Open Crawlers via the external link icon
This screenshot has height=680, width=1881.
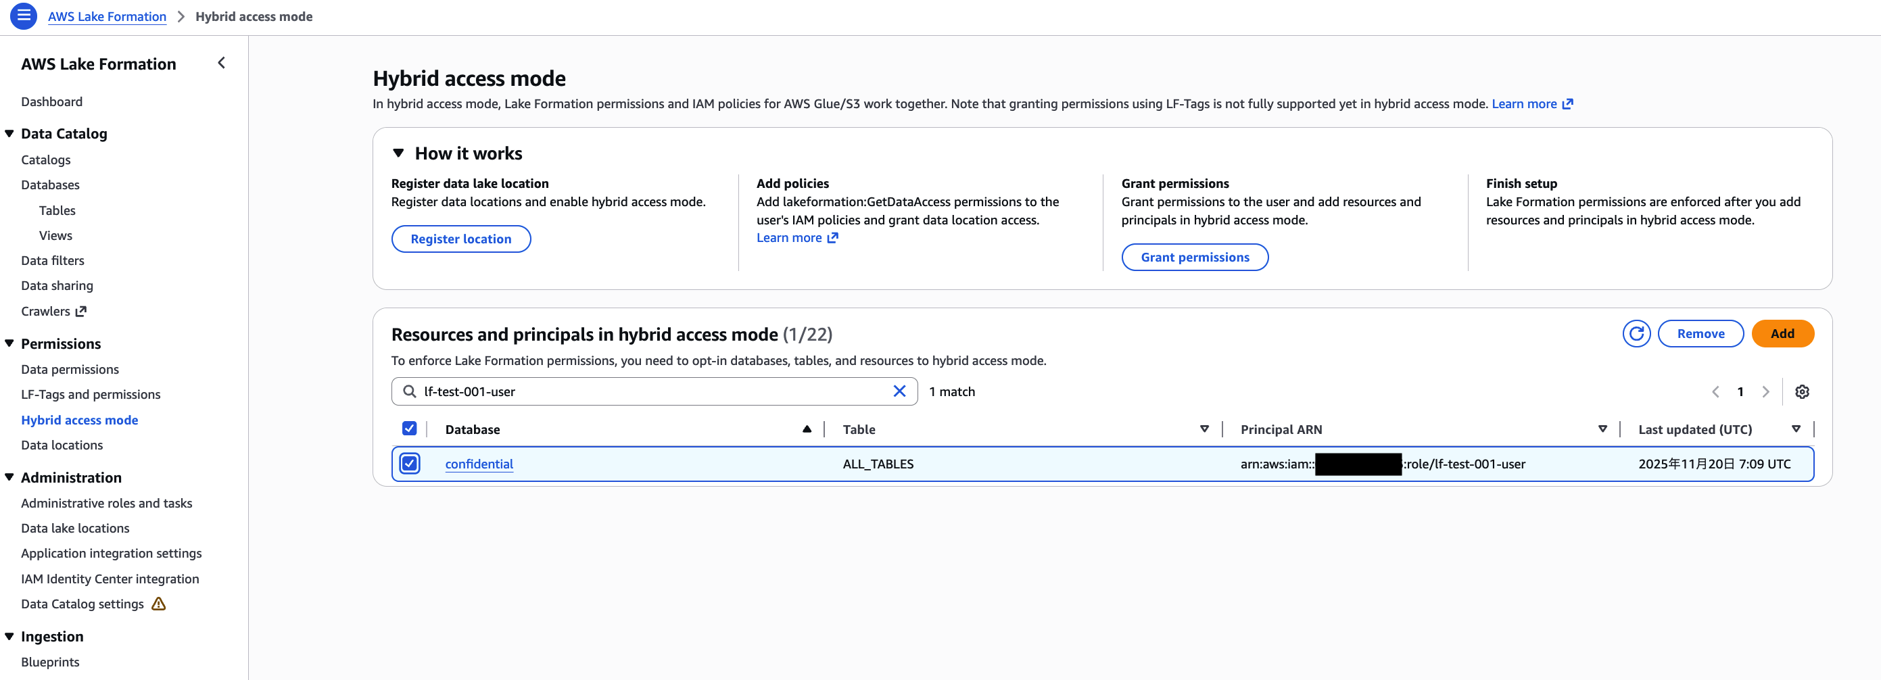pos(81,310)
